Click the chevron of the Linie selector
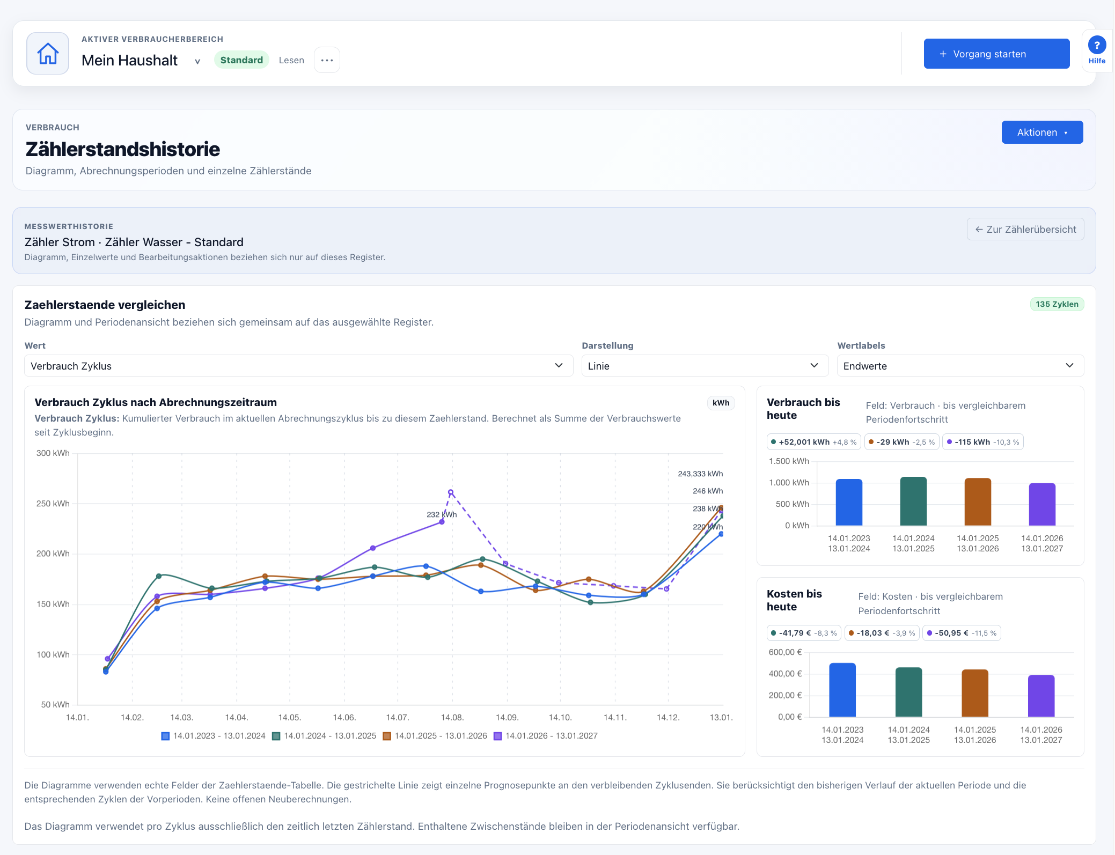Viewport: 1115px width, 855px height. [x=814, y=365]
